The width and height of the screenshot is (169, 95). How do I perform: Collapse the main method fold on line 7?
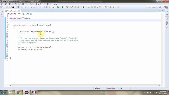point(9,25)
